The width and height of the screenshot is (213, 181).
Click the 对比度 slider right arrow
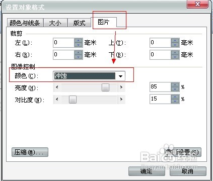coord(121,100)
